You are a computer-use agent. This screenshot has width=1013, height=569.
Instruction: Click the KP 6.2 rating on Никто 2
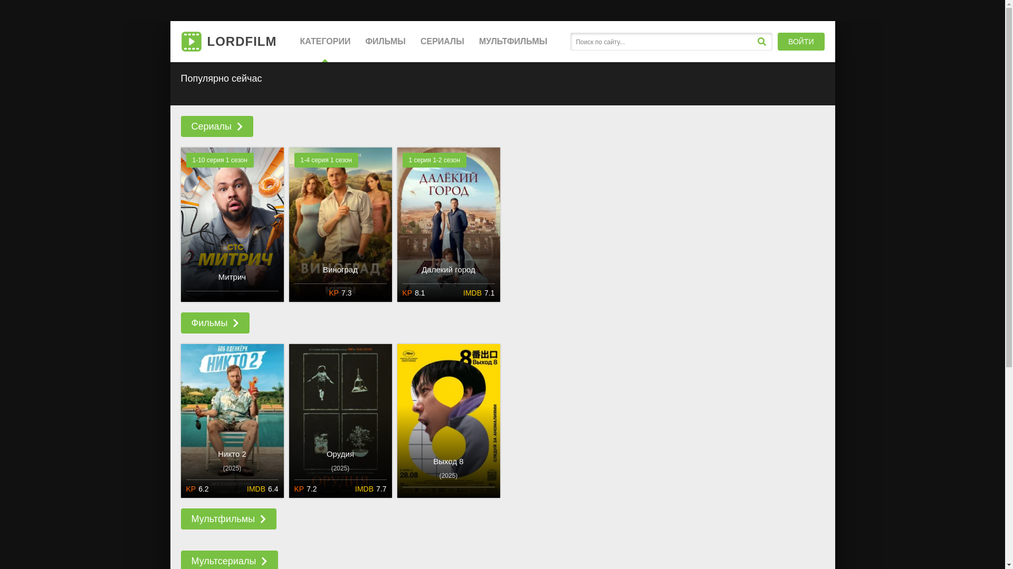[x=197, y=489]
